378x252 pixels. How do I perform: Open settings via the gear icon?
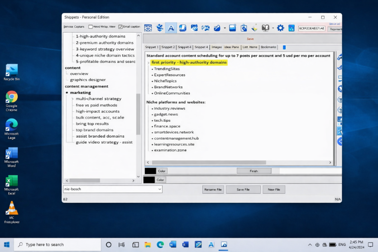[280, 28]
